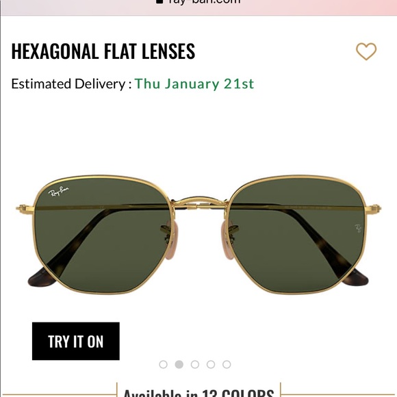The image size is (397, 397).
Task: Select the third carousel dot
Action: point(195,364)
